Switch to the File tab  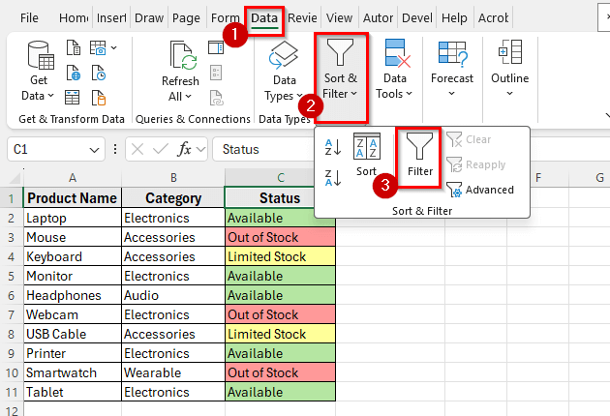tap(29, 17)
